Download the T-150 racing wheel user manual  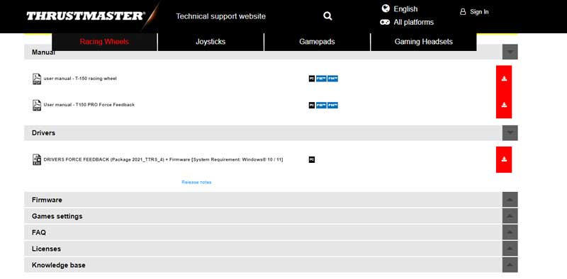504,79
